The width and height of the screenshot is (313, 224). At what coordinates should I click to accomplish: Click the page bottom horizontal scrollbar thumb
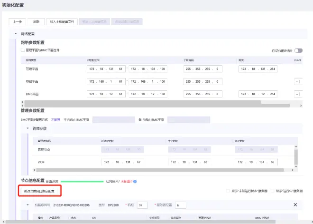point(140,222)
